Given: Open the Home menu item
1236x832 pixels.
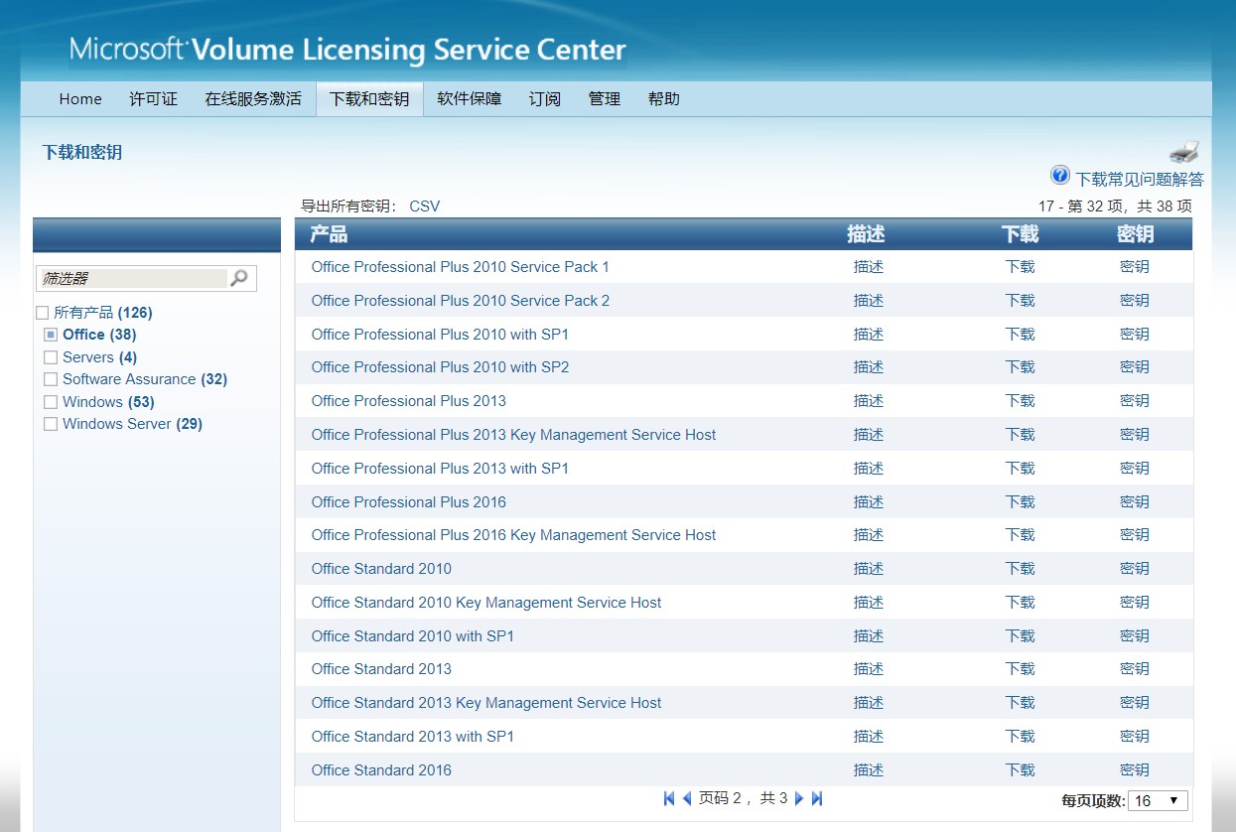Looking at the screenshot, I should [x=80, y=98].
